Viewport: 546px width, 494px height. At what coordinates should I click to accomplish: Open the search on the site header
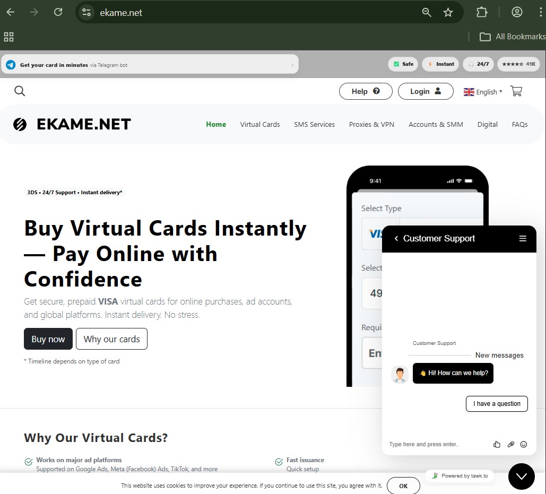[x=20, y=91]
